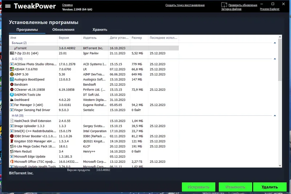
Task: Sort by the Дата установки column header
Action: tap(119, 38)
